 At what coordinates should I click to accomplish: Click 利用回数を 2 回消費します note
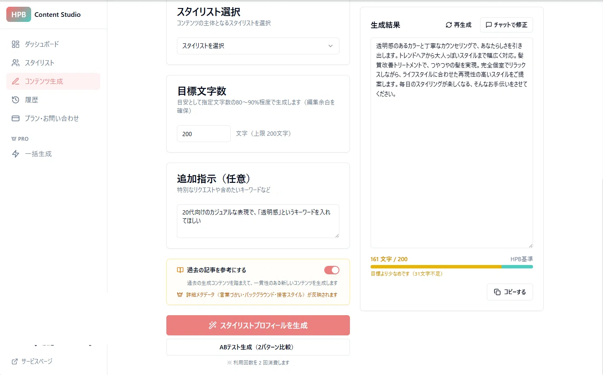(x=258, y=362)
